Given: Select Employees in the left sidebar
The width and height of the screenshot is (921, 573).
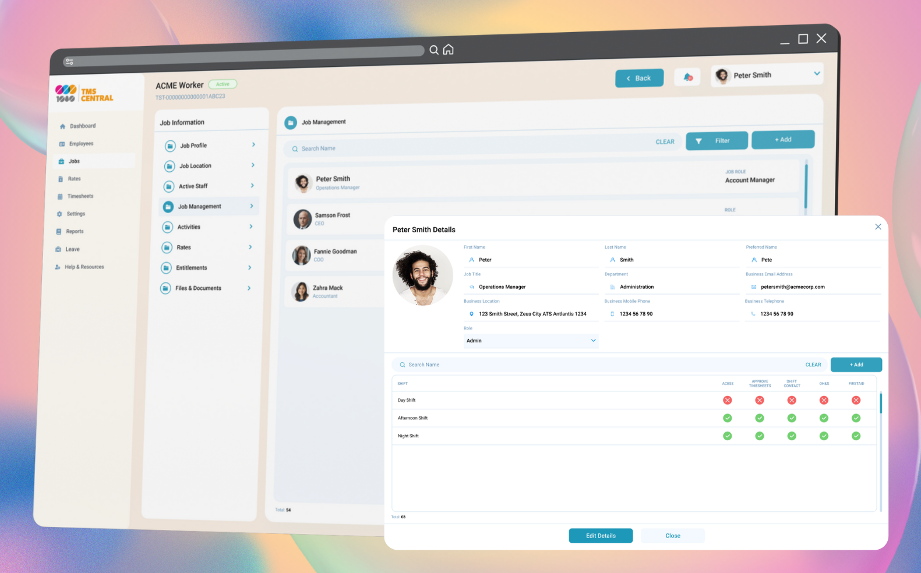Looking at the screenshot, I should [80, 144].
